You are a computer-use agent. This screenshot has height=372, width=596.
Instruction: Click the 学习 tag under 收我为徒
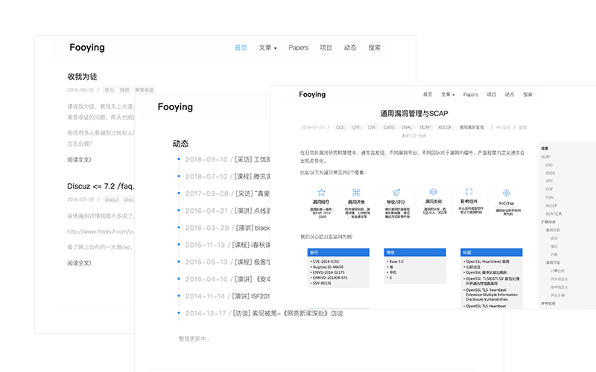tap(109, 90)
